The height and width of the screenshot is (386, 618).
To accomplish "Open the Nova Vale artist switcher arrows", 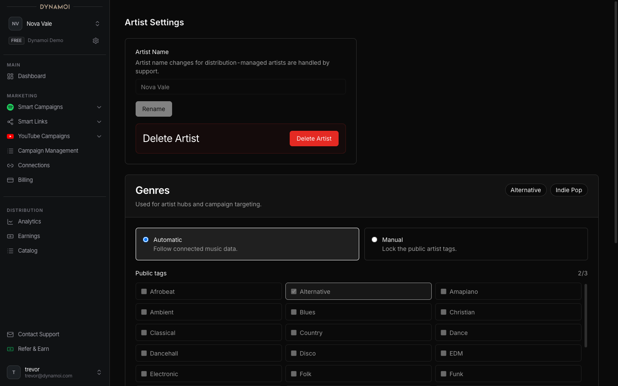I will (x=97, y=24).
